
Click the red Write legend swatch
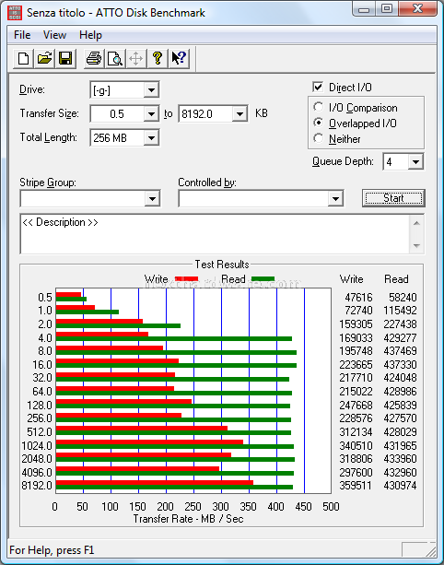point(186,278)
